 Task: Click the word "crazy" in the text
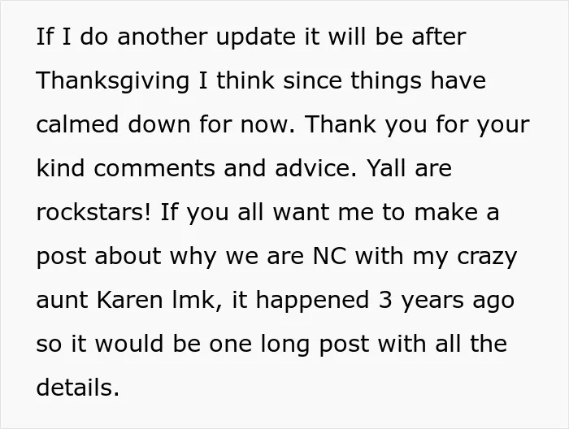487,257
